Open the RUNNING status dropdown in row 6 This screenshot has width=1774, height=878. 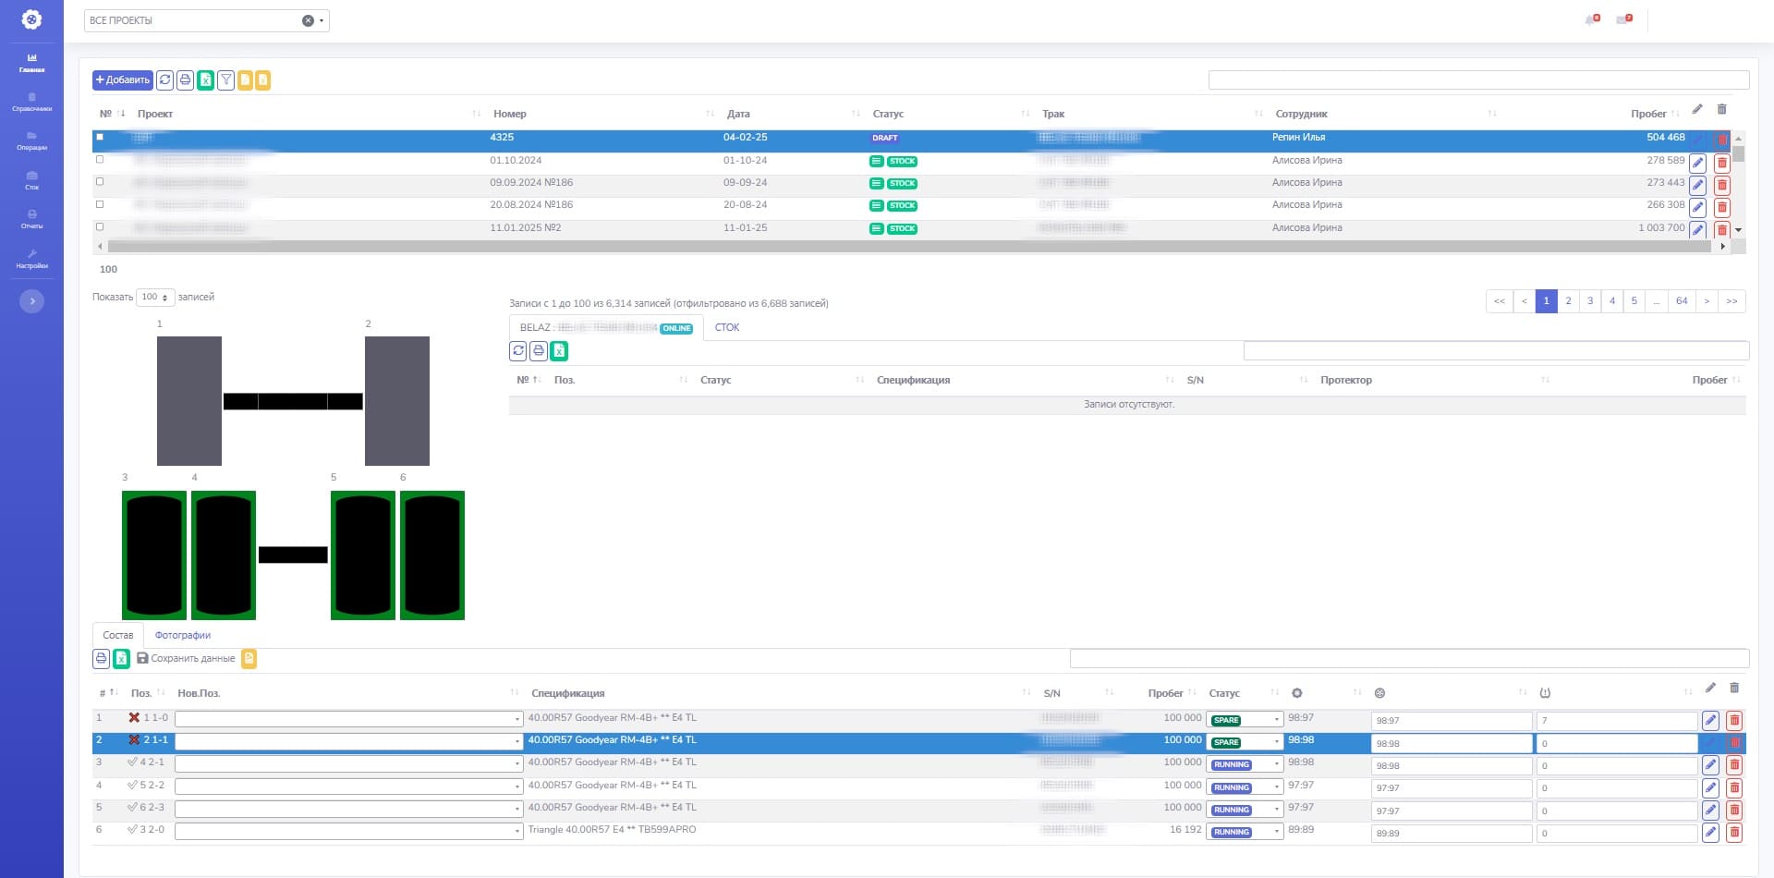click(x=1245, y=832)
